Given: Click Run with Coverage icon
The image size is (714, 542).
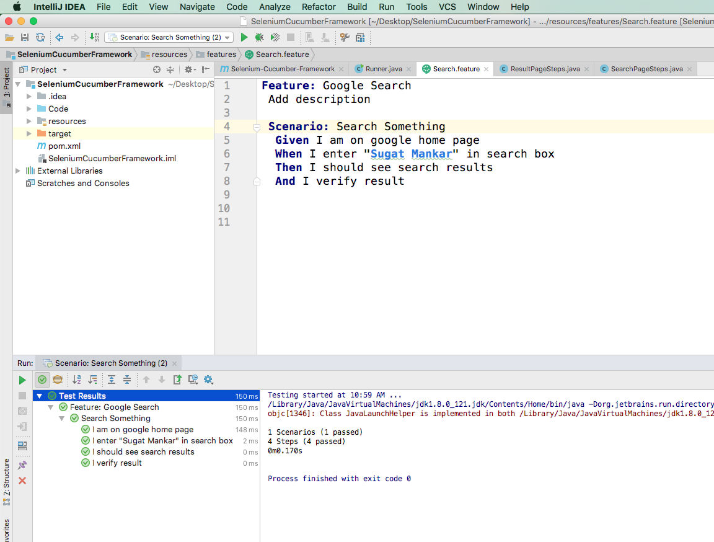Looking at the screenshot, I should point(275,38).
